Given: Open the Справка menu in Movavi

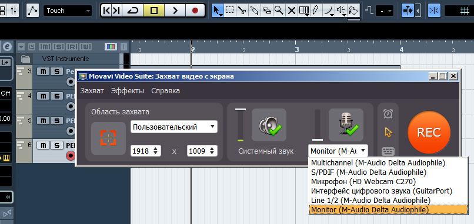Looking at the screenshot, I should pyautogui.click(x=165, y=91).
